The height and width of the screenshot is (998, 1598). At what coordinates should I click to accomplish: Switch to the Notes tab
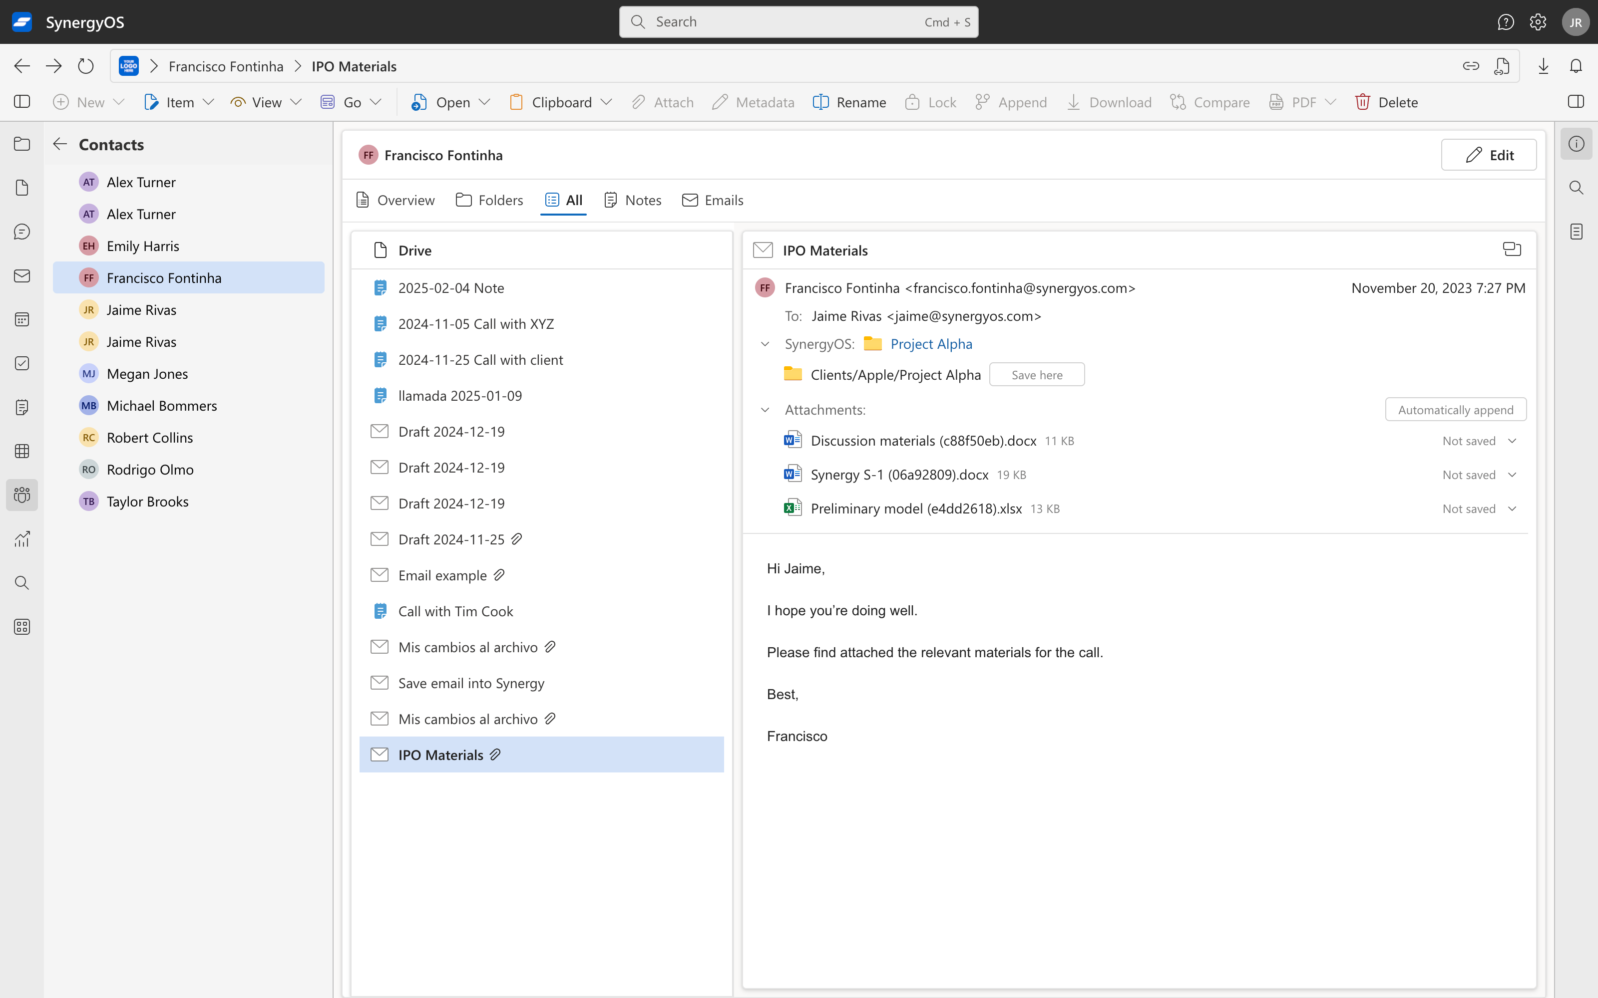(633, 200)
